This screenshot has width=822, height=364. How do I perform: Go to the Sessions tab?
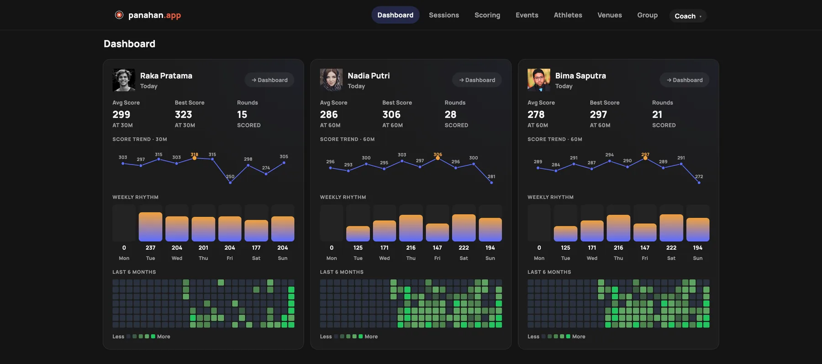pyautogui.click(x=444, y=15)
